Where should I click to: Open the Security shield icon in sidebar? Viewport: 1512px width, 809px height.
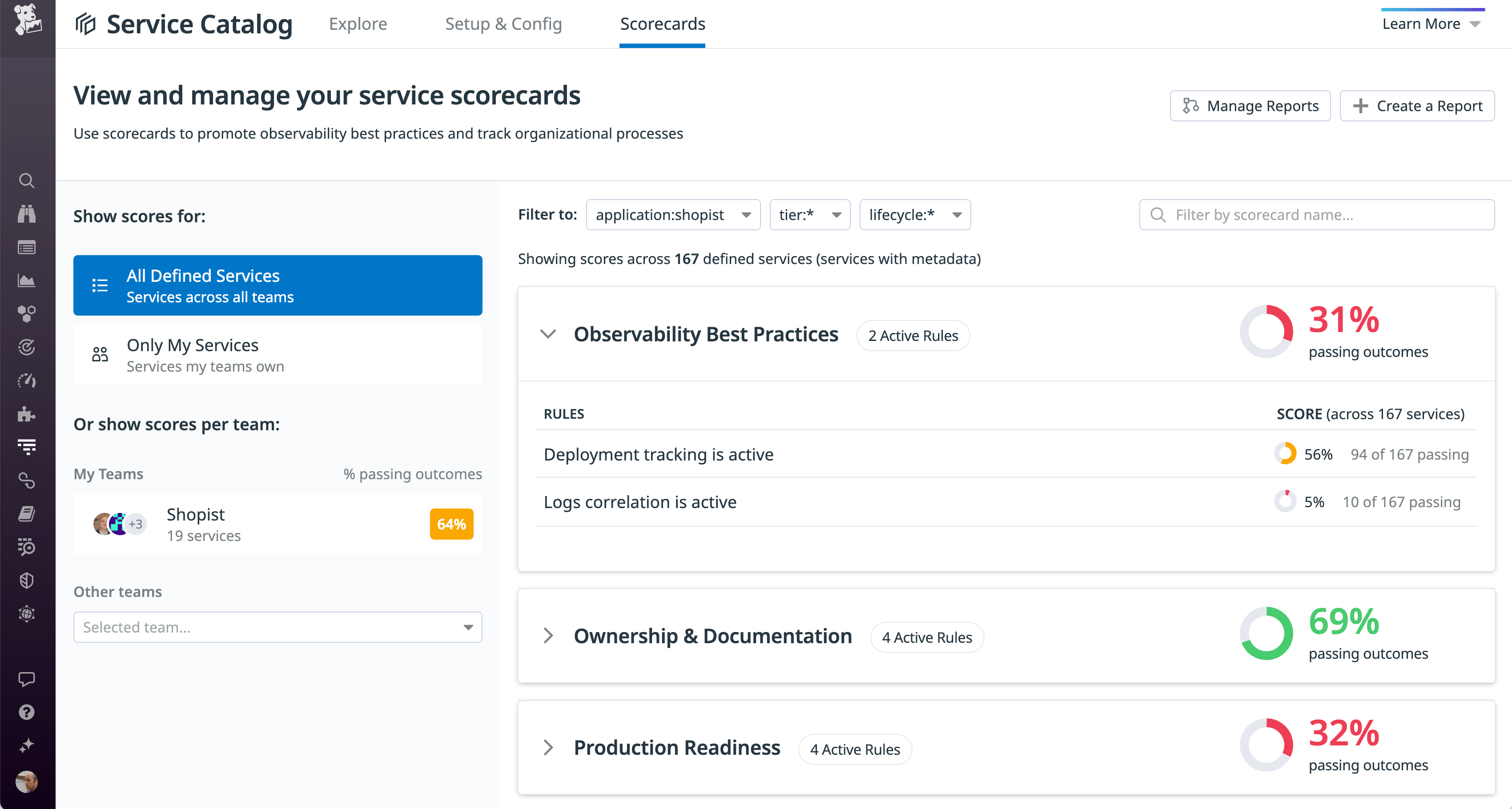(x=27, y=580)
